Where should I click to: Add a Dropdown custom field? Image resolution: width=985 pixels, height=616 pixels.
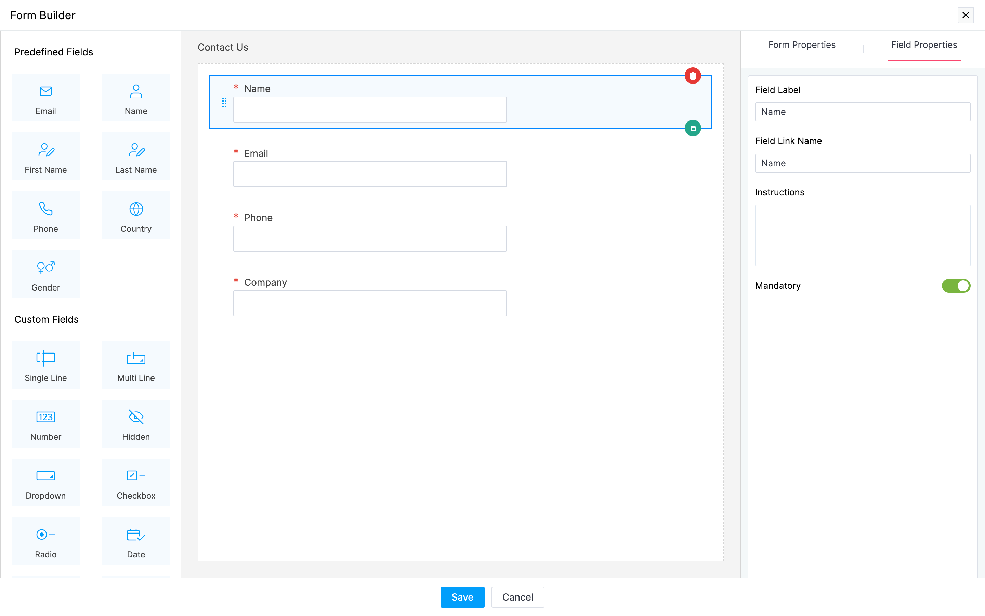45,483
